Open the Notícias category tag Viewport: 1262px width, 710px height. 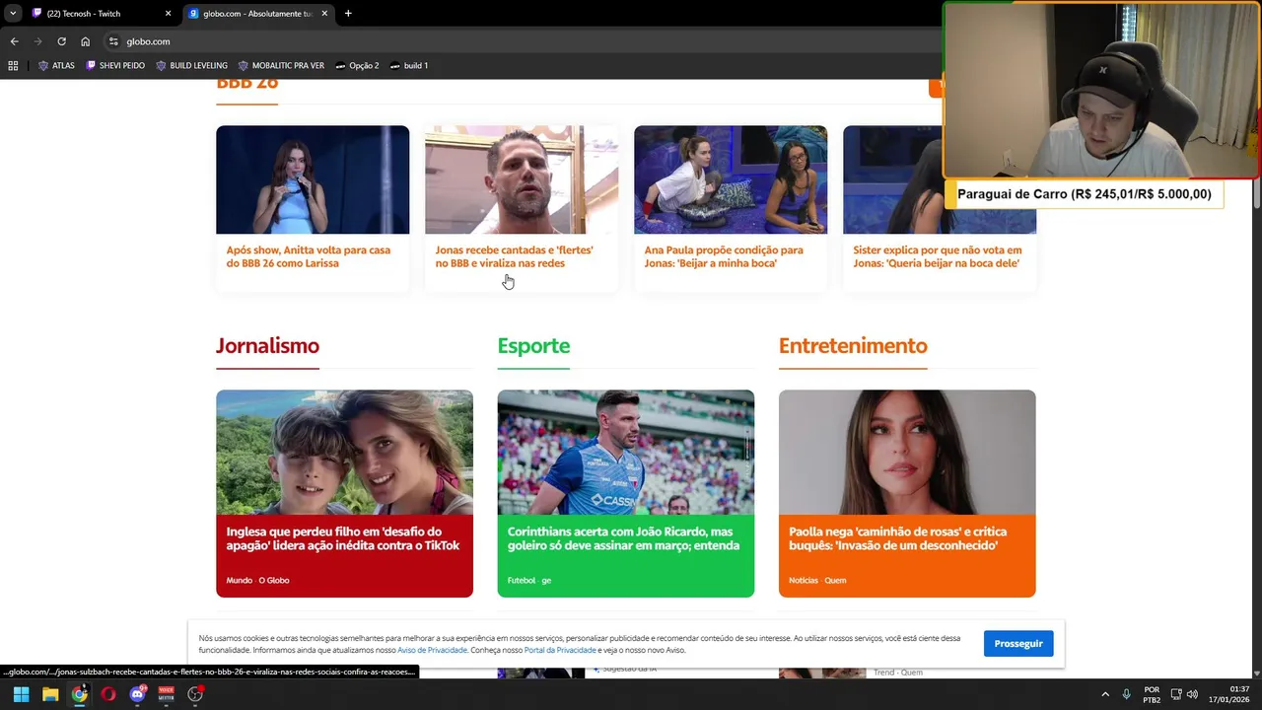(804, 581)
